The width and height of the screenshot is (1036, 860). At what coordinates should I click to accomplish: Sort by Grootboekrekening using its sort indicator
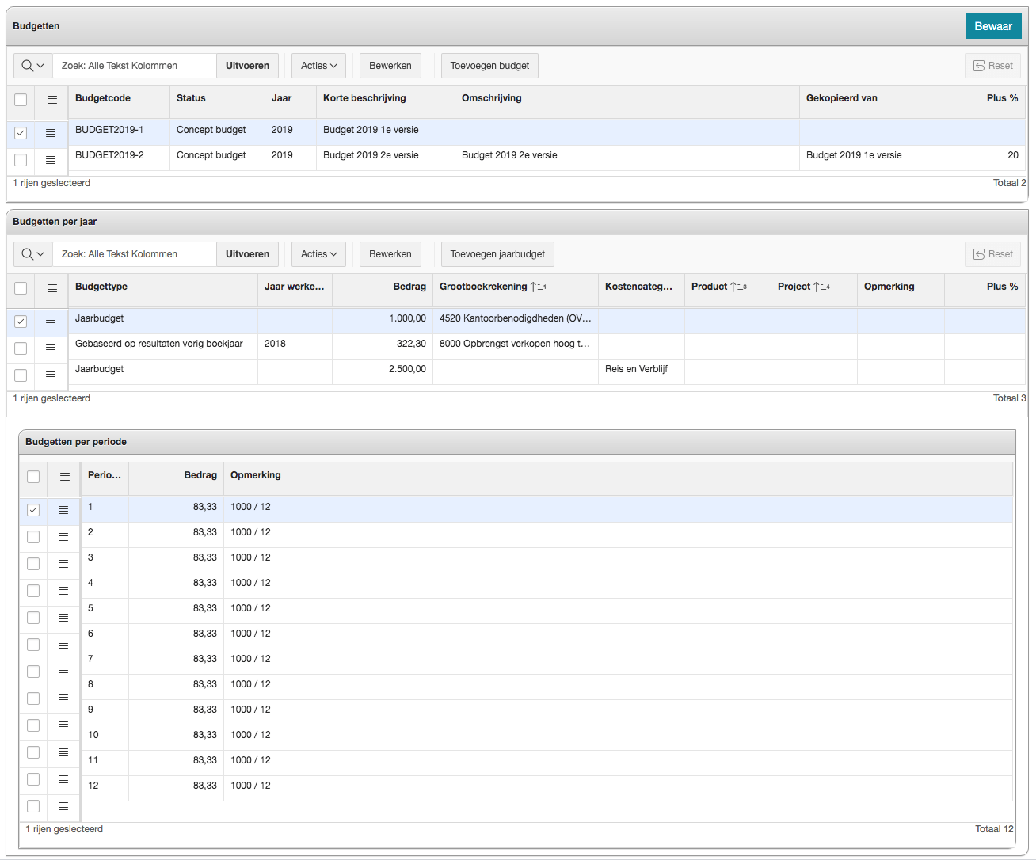539,287
